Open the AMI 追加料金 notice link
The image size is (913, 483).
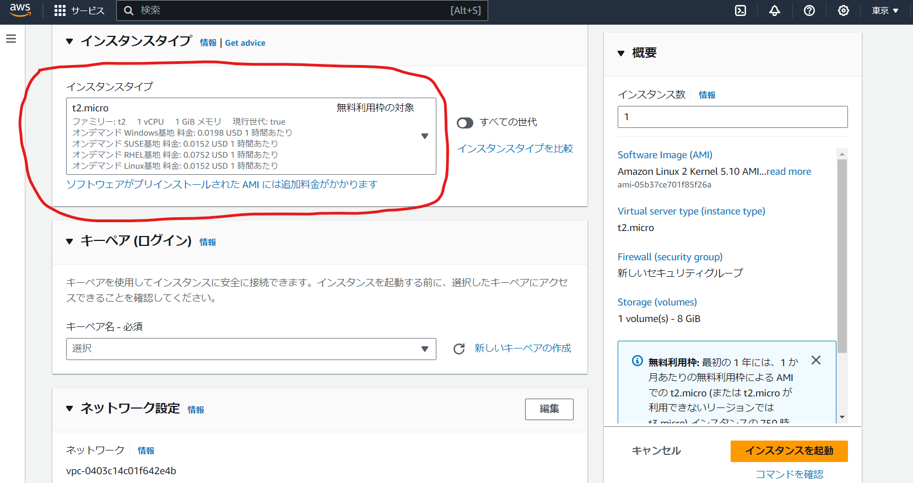222,184
